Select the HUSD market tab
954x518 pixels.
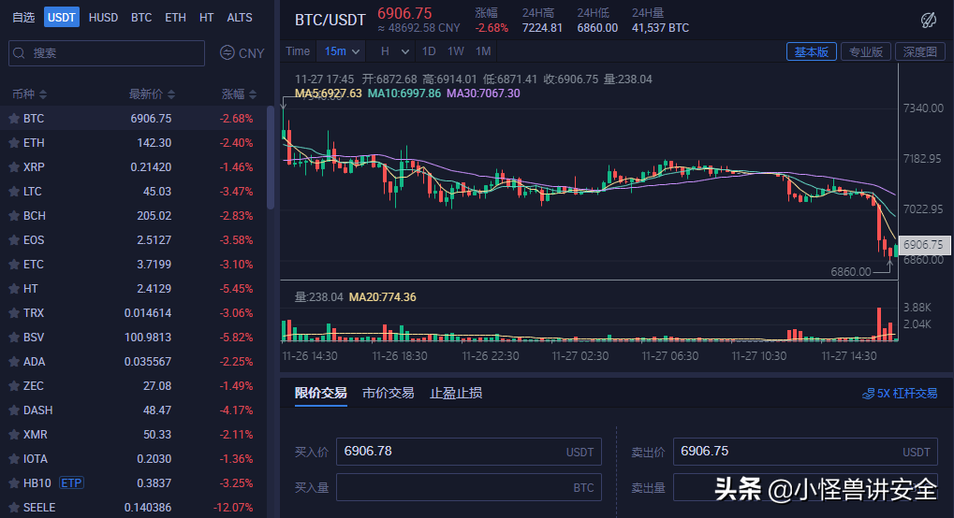point(103,18)
